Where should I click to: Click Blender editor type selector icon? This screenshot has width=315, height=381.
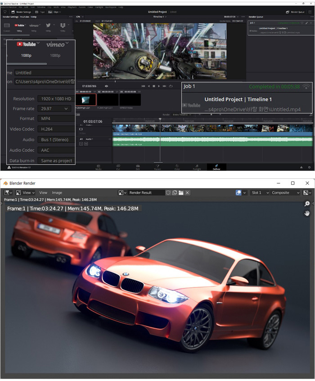(9, 193)
